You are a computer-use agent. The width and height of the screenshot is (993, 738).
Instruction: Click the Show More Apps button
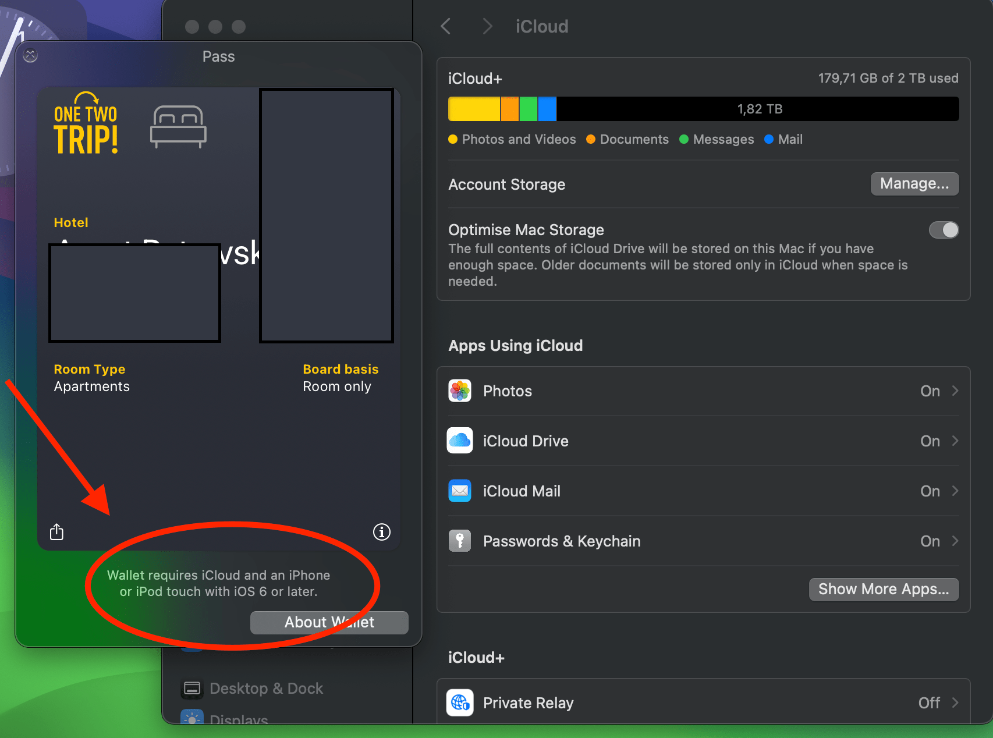pos(884,589)
